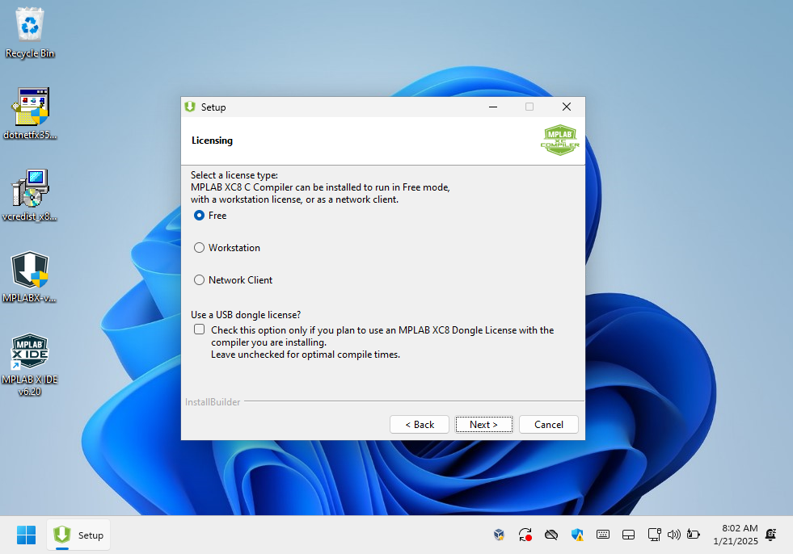The image size is (793, 554).
Task: Open the Windows Start menu
Action: pyautogui.click(x=27, y=535)
